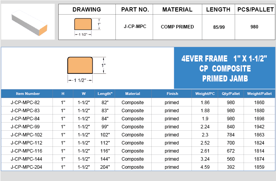Click pallet weight 1860
Image resolution: width=276 pixels, height=181 pixels.
(x=259, y=103)
